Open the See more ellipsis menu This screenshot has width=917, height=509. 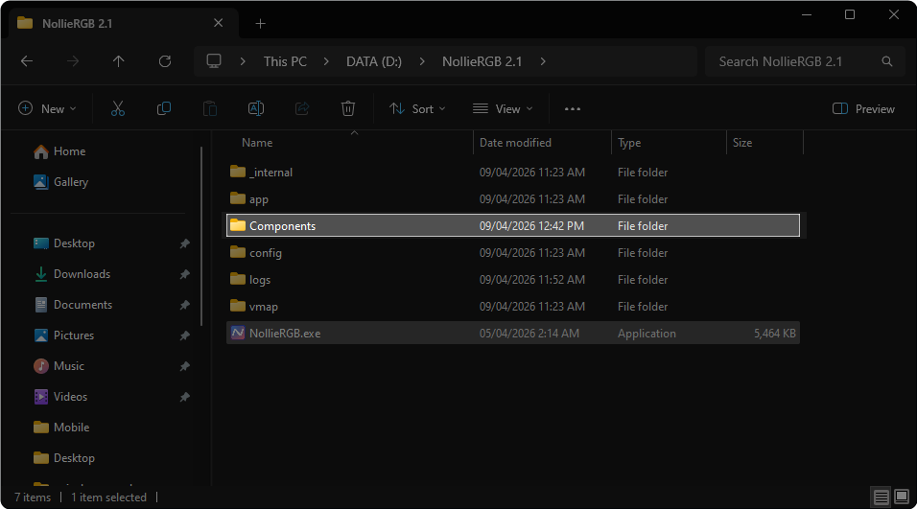(x=573, y=108)
